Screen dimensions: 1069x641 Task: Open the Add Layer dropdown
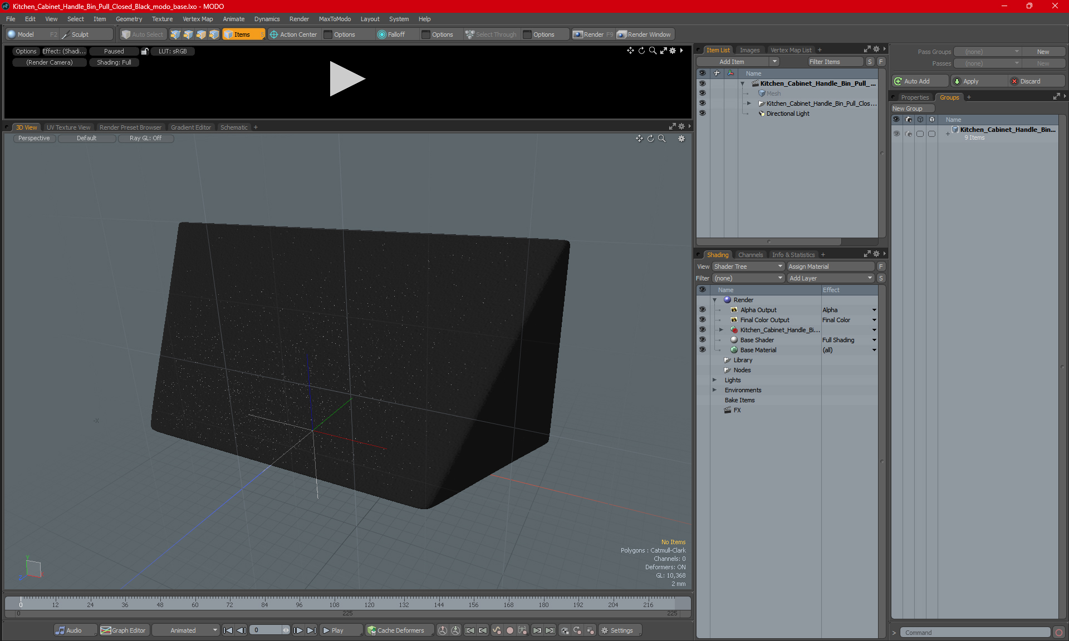click(831, 278)
